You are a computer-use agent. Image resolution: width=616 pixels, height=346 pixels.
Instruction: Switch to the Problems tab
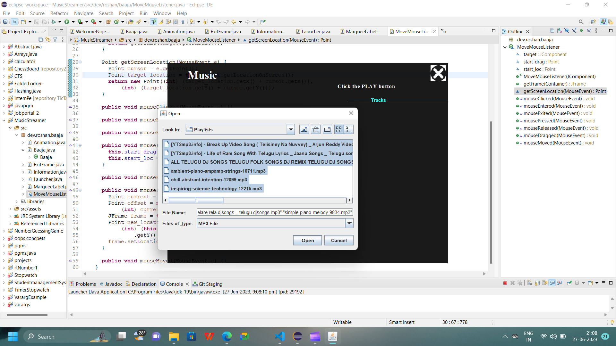(x=83, y=284)
